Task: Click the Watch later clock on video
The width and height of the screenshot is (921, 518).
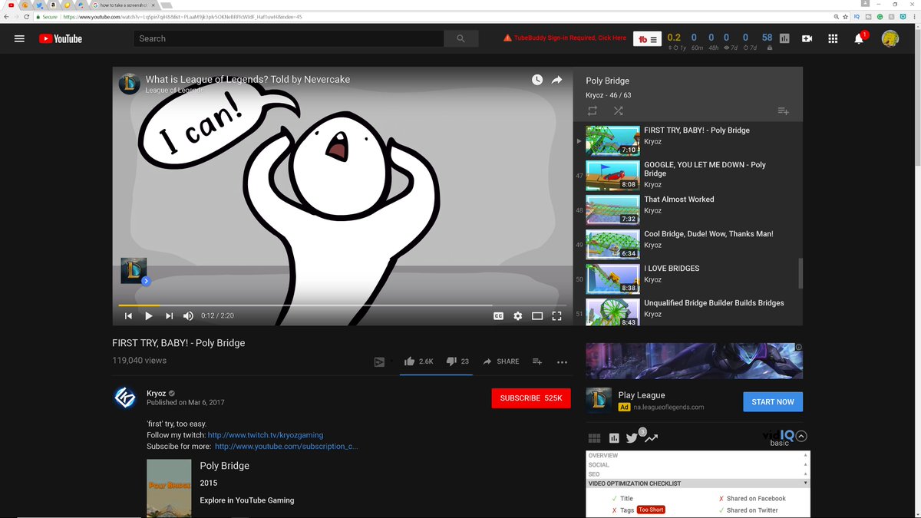Action: tap(537, 80)
